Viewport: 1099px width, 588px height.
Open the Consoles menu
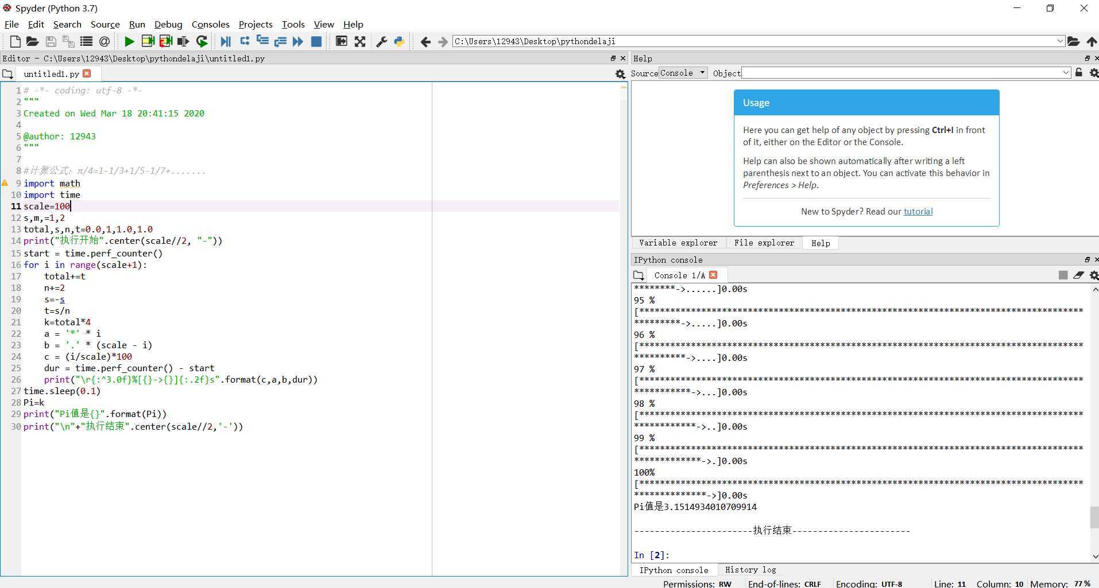(210, 24)
